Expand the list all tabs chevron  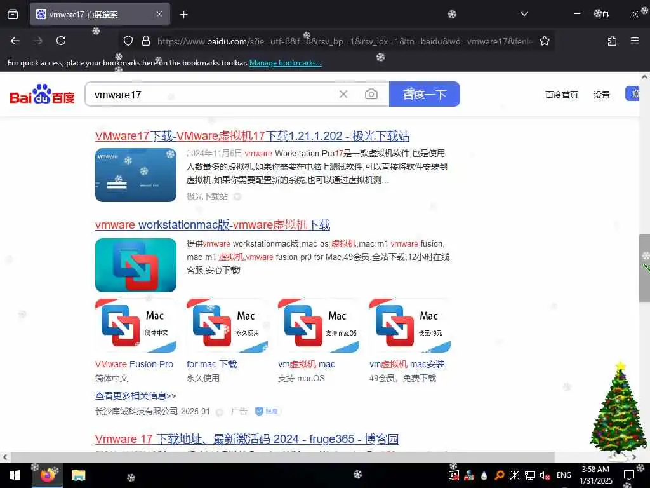point(524,14)
